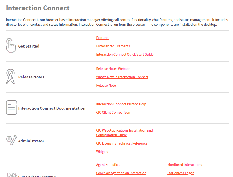Viewport: 233px width, 177px height.
Task: Open the Widgets link
Action: pos(102,152)
